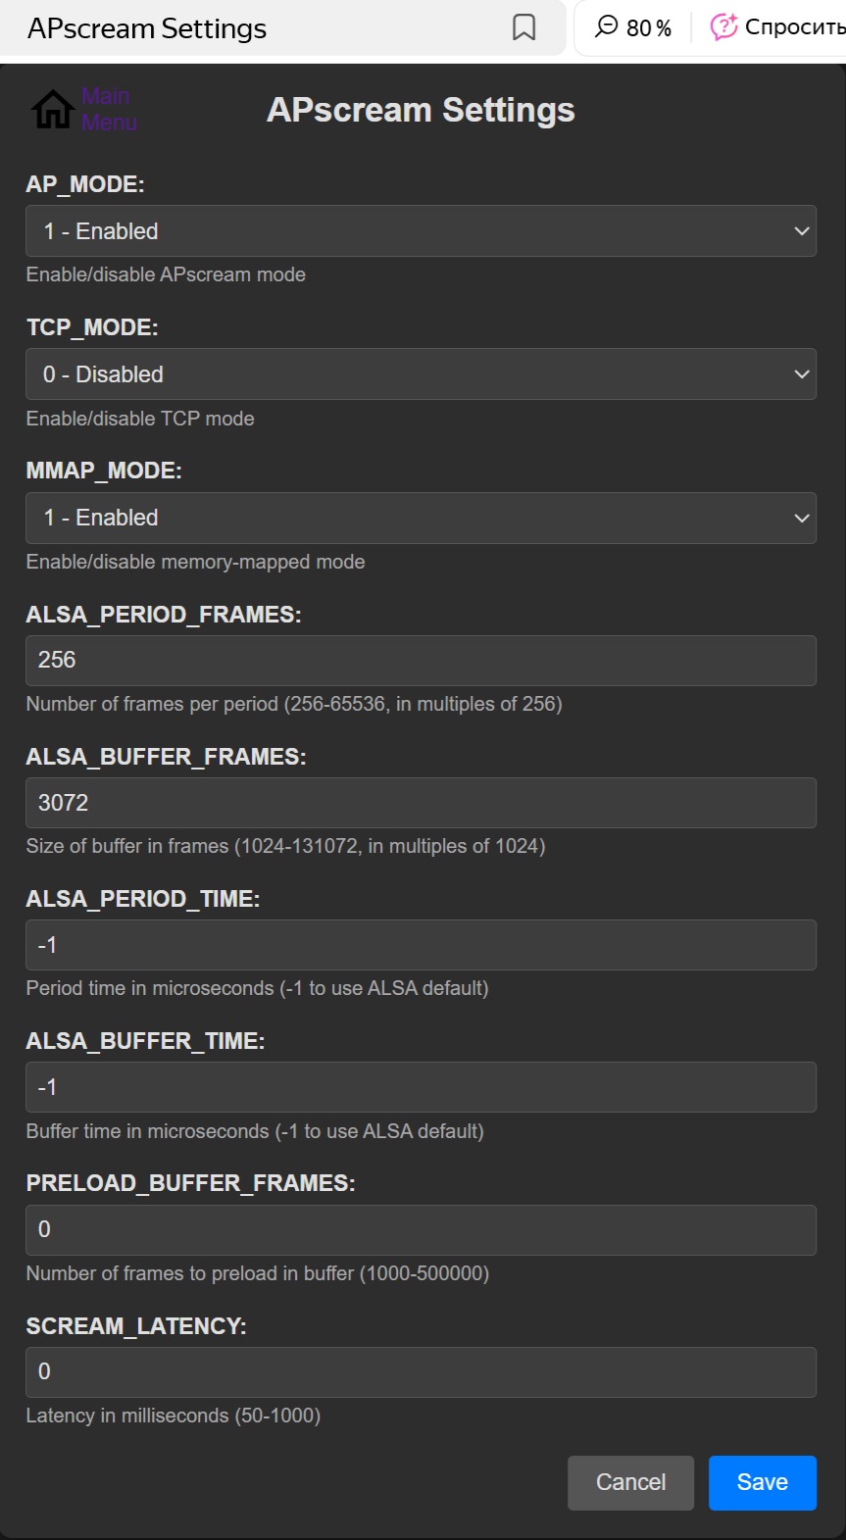Click the ALSA_BUFFER_FRAMES field showing 3072

click(x=421, y=803)
